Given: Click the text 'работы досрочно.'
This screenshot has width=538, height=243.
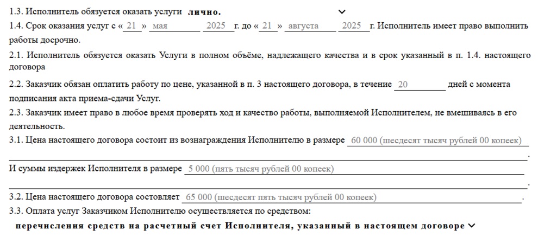Looking at the screenshot, I should [45, 40].
